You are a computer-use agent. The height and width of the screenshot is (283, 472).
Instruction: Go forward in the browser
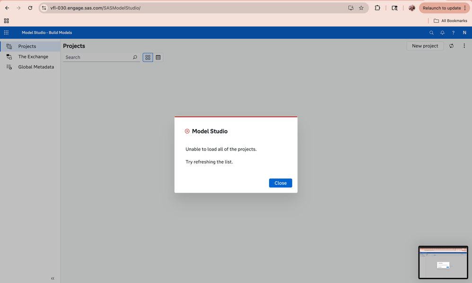[18, 8]
